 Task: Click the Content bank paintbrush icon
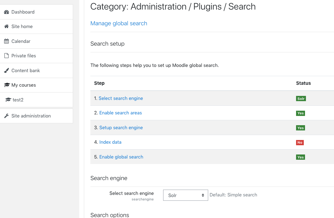(x=6, y=71)
